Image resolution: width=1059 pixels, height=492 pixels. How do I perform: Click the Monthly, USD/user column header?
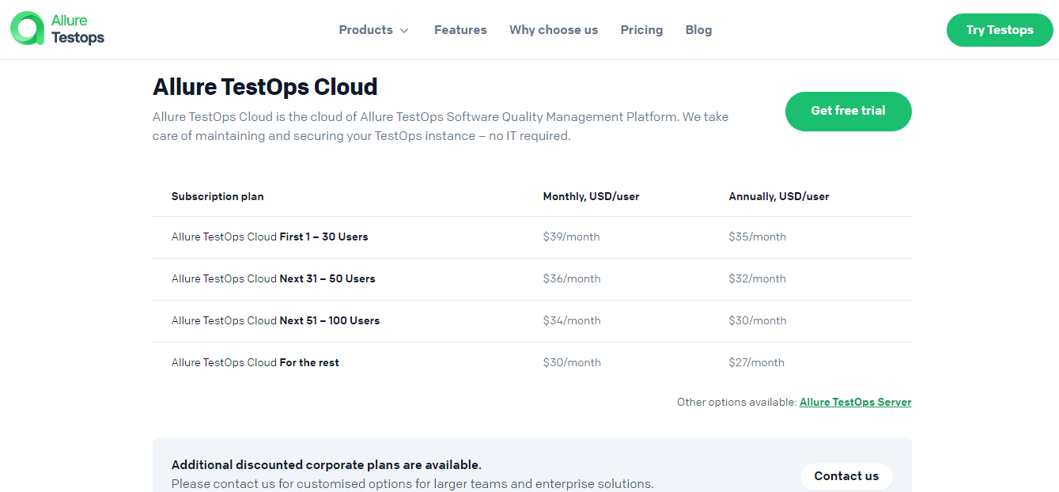pos(591,196)
